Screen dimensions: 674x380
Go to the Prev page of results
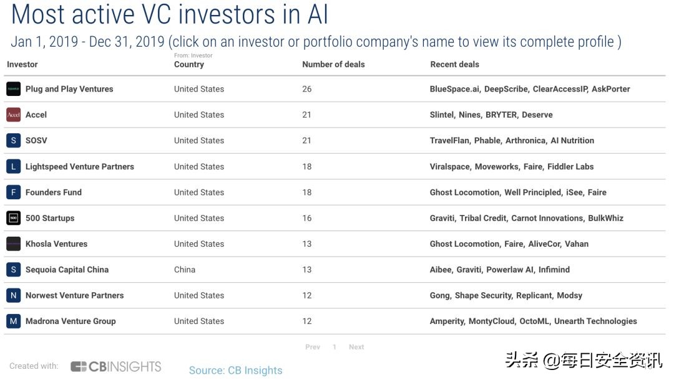click(313, 347)
